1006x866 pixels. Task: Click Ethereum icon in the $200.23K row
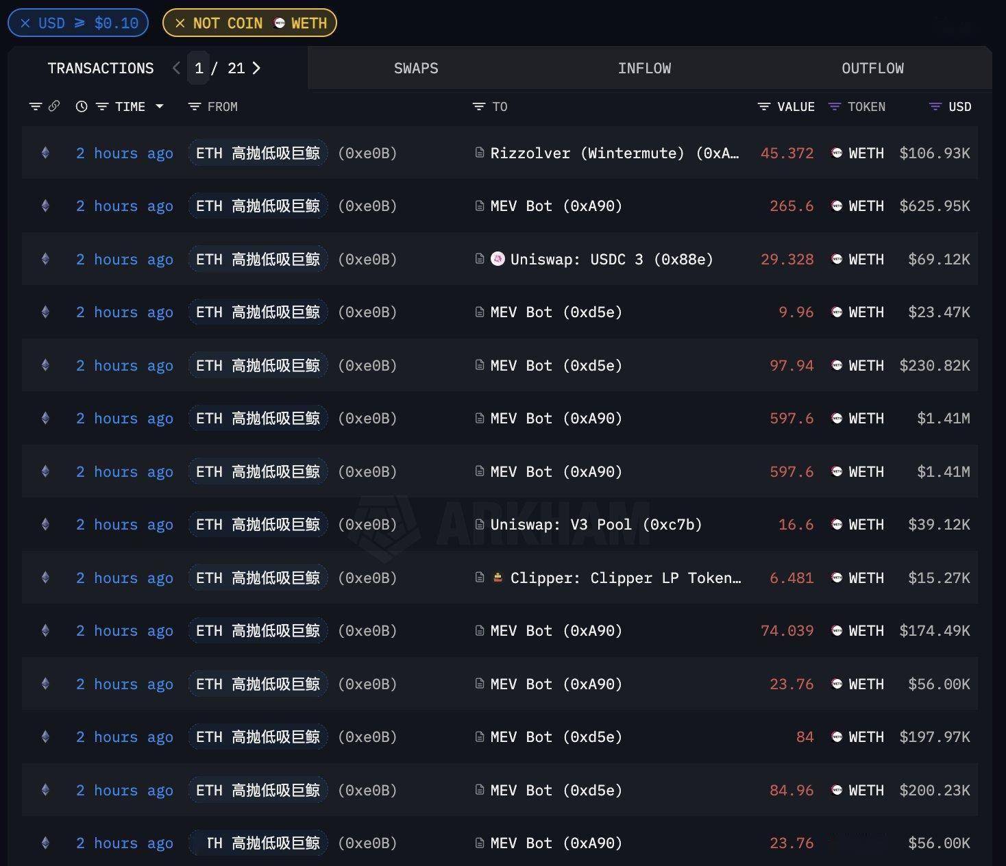45,790
